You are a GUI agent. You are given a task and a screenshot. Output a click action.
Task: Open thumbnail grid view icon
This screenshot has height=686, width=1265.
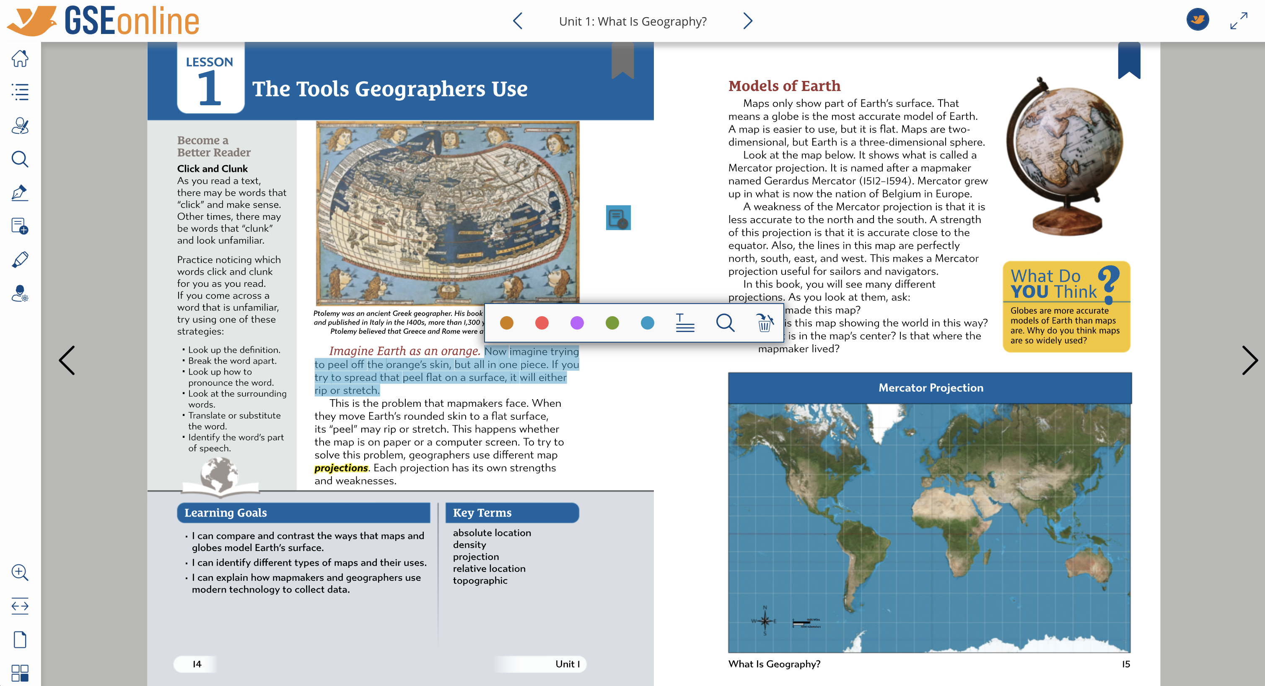20,673
